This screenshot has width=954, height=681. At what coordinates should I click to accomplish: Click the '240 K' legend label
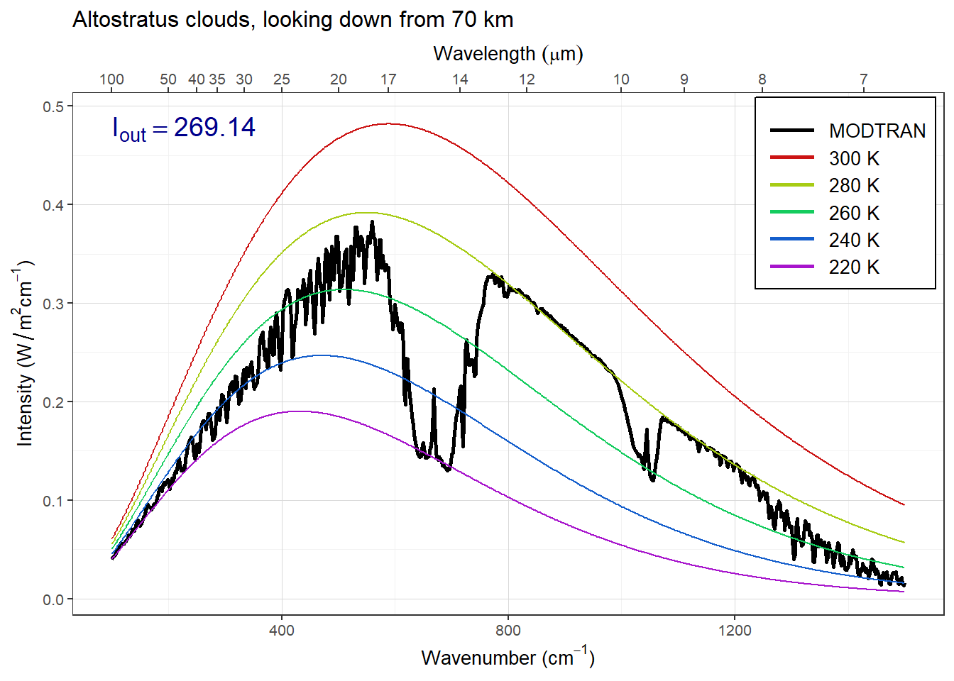click(x=854, y=240)
